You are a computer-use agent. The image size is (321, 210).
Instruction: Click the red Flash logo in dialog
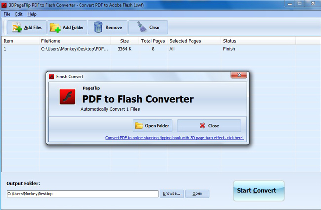[67, 97]
